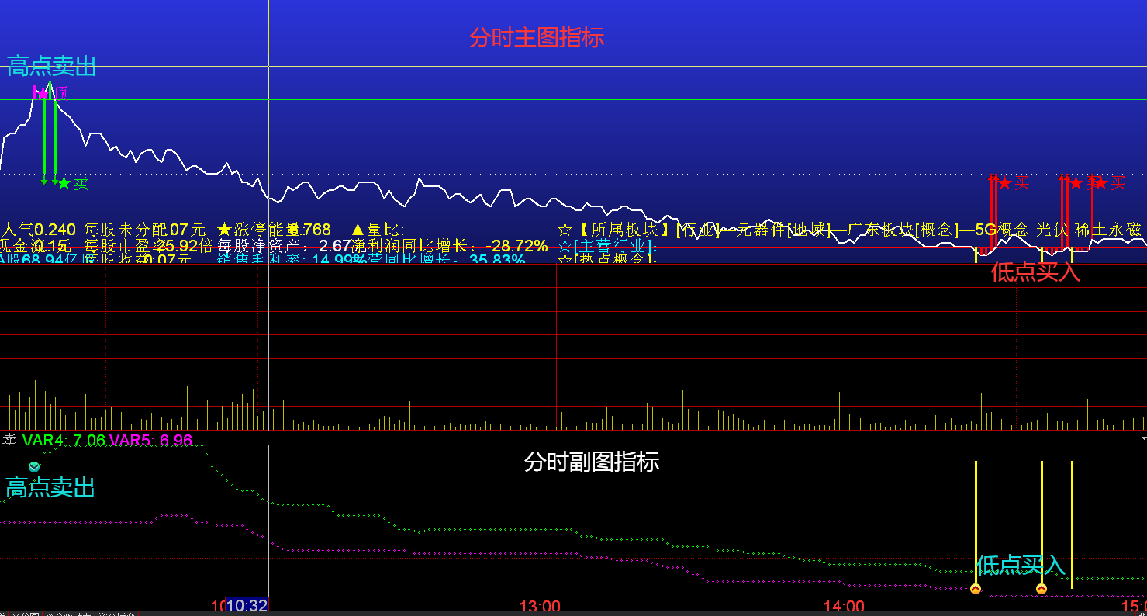Click the VAR5: 6.96 indicator value

[151, 440]
